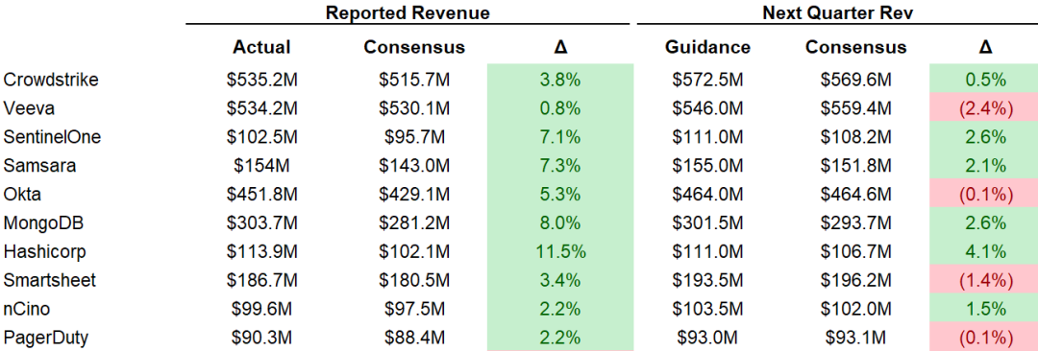Screen dimensions: 1038x351
Task: Select the Reported Revenue group header
Action: [x=408, y=12]
